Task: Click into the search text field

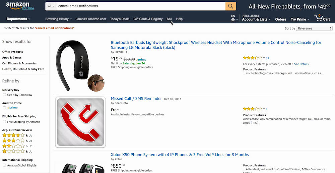Action: [140, 6]
